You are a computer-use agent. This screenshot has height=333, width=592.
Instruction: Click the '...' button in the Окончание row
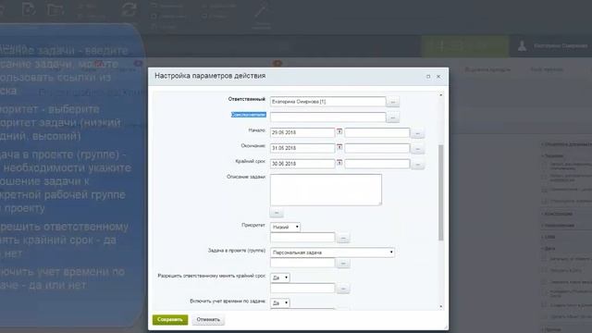click(417, 149)
